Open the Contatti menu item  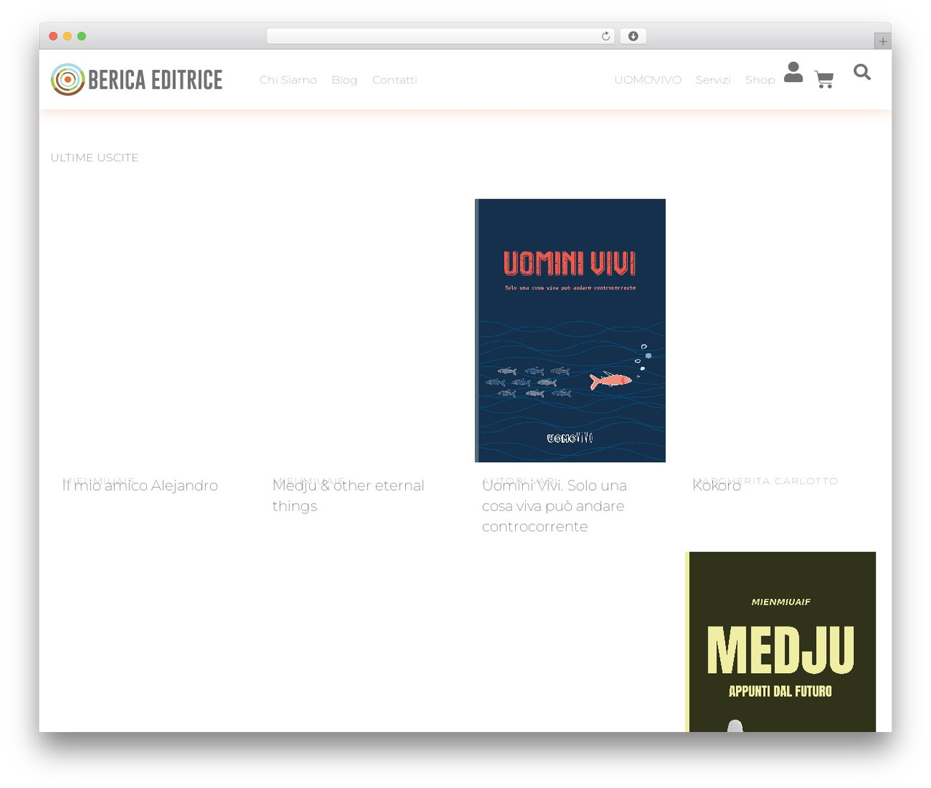(394, 80)
